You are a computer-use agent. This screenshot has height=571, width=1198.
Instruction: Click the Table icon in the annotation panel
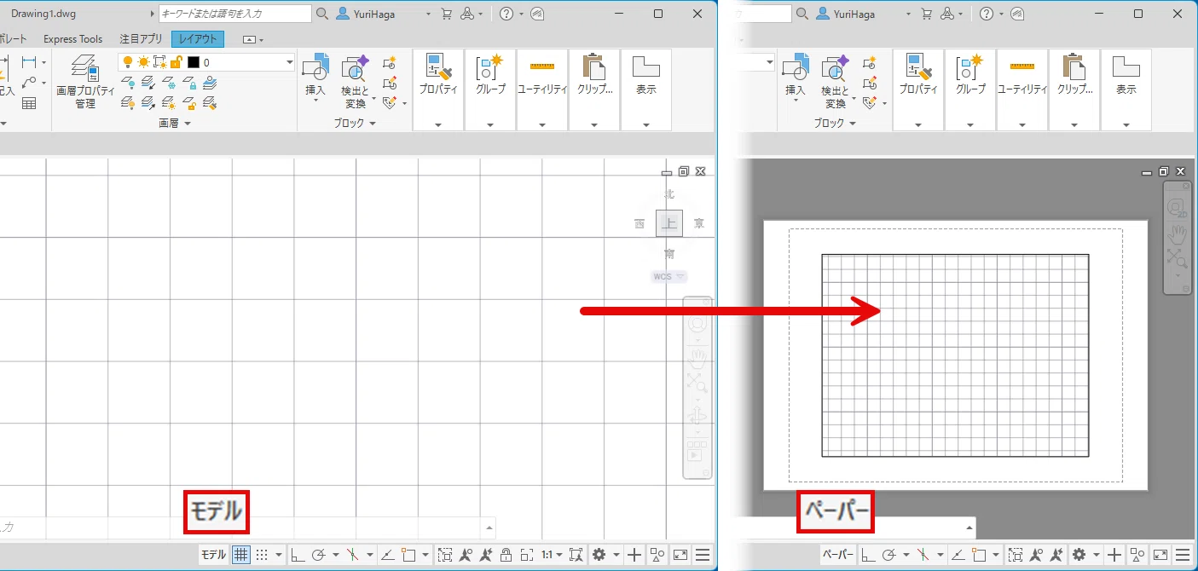29,103
